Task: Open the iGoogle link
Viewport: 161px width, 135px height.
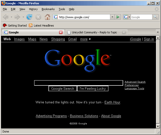Action: [136, 39]
